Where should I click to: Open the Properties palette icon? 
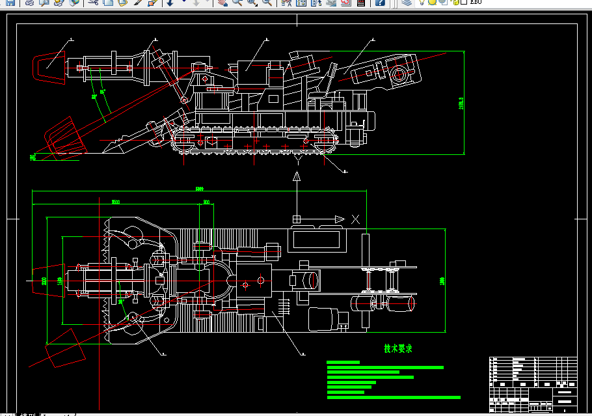pyautogui.click(x=286, y=2)
